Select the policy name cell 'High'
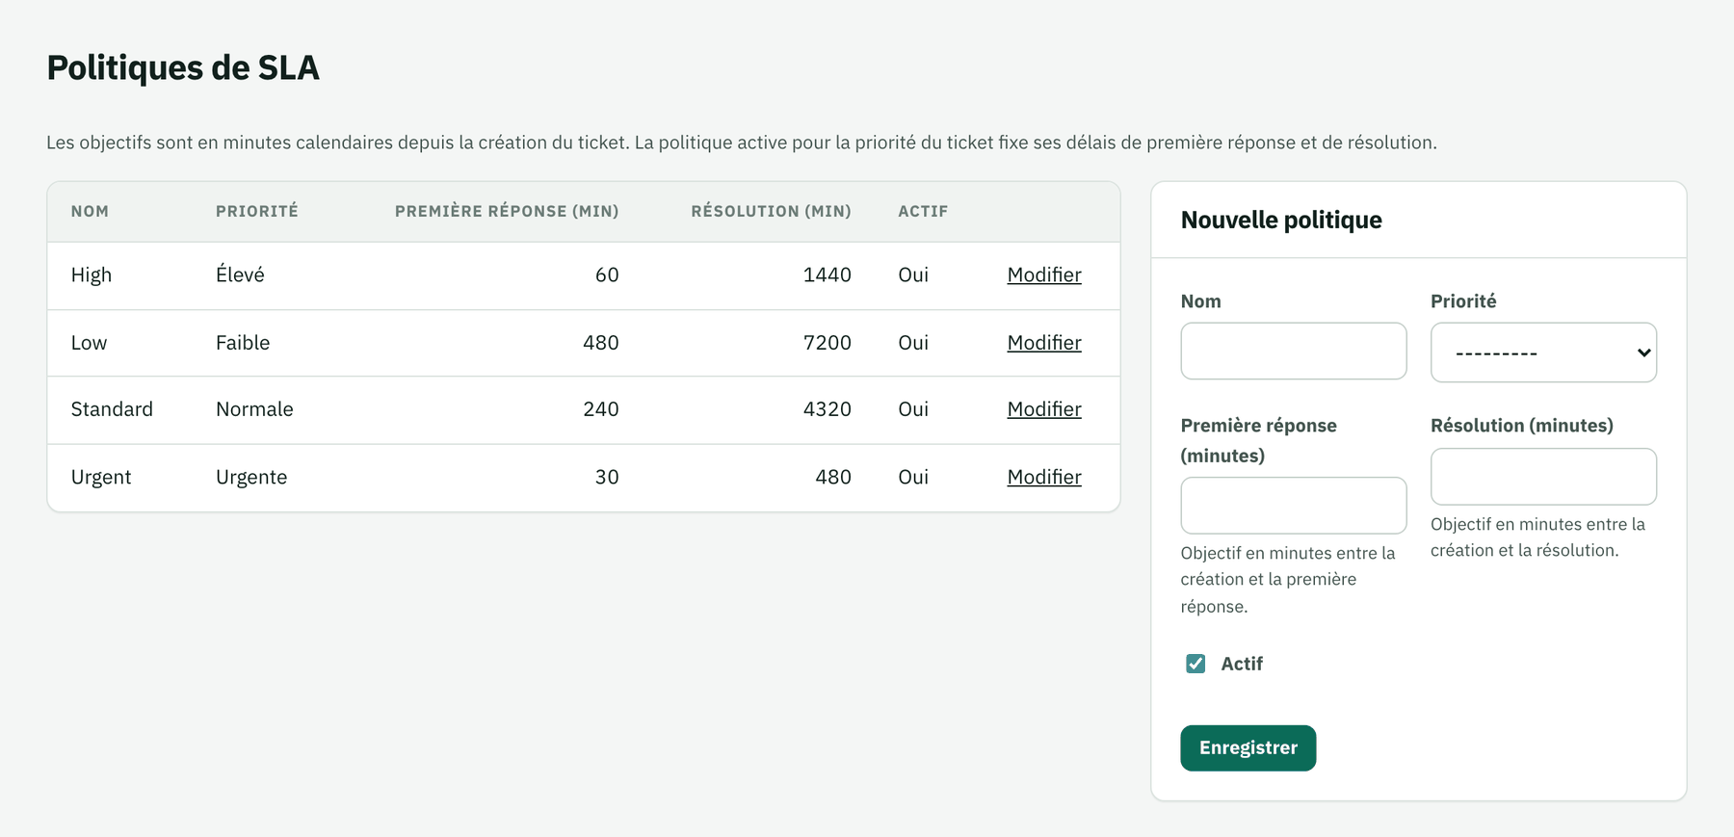1734x837 pixels. (x=92, y=275)
